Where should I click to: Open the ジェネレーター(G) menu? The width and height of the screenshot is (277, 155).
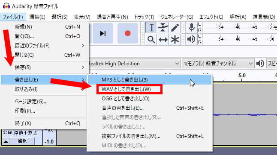[177, 17]
